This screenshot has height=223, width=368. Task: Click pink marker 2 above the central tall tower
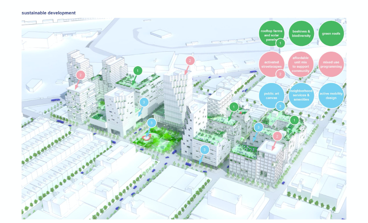click(x=190, y=61)
